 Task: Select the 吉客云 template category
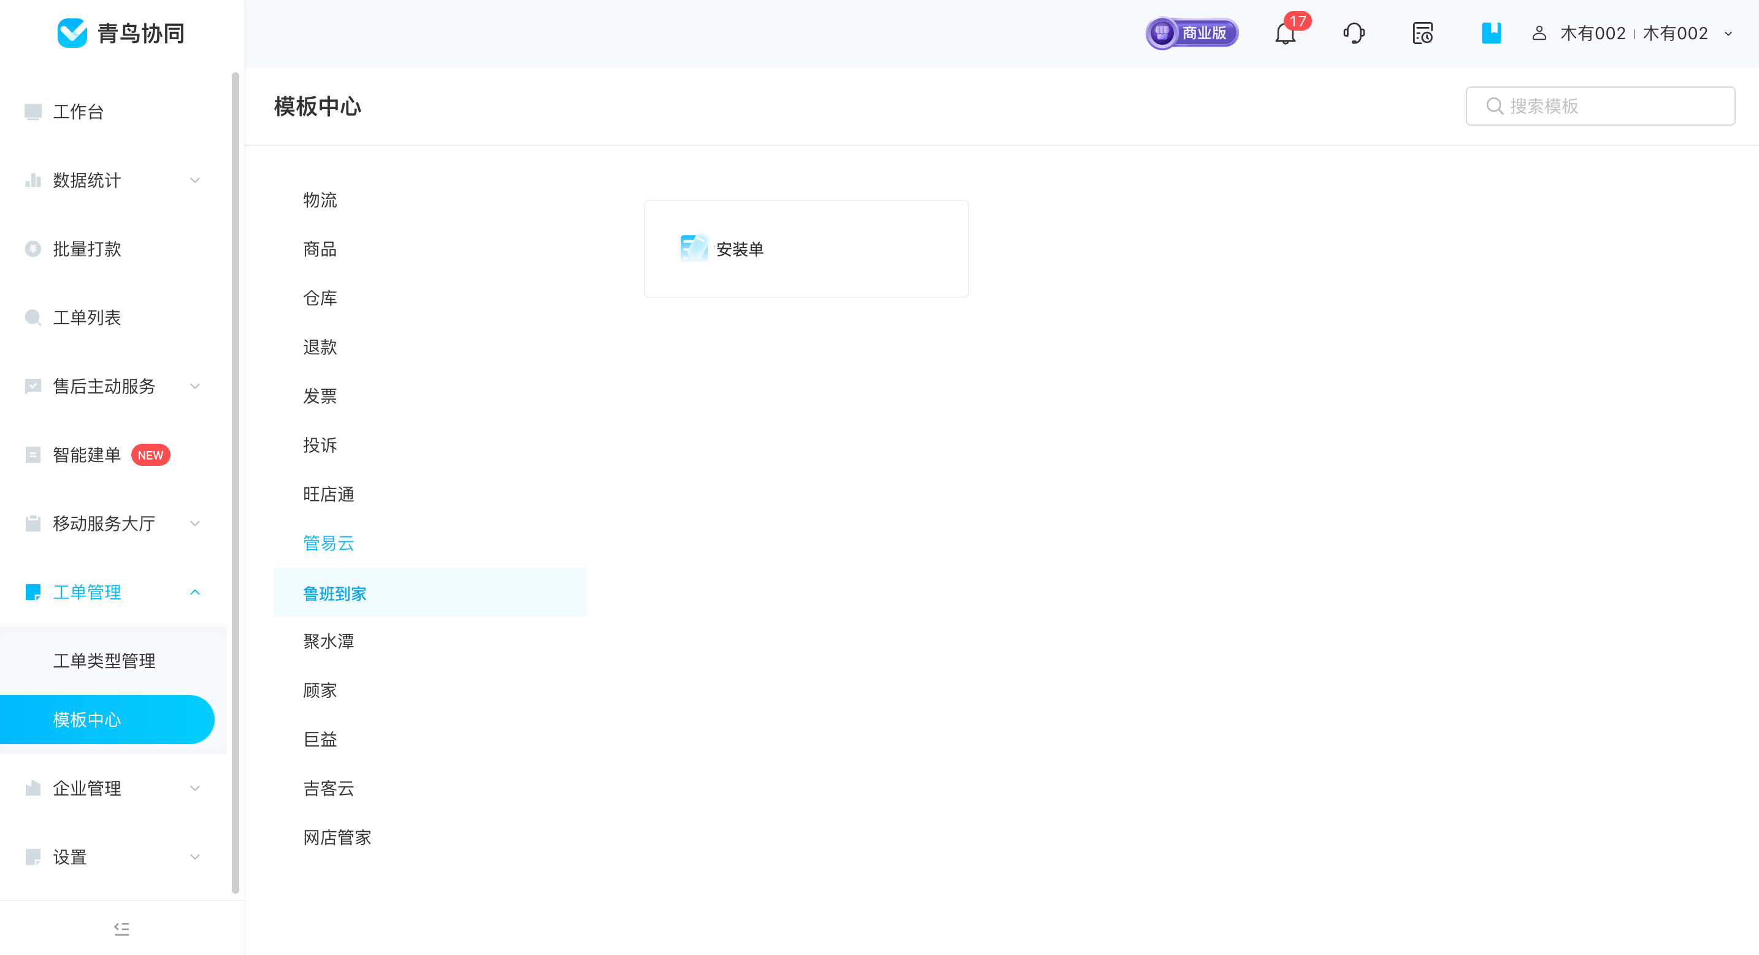pos(429,788)
